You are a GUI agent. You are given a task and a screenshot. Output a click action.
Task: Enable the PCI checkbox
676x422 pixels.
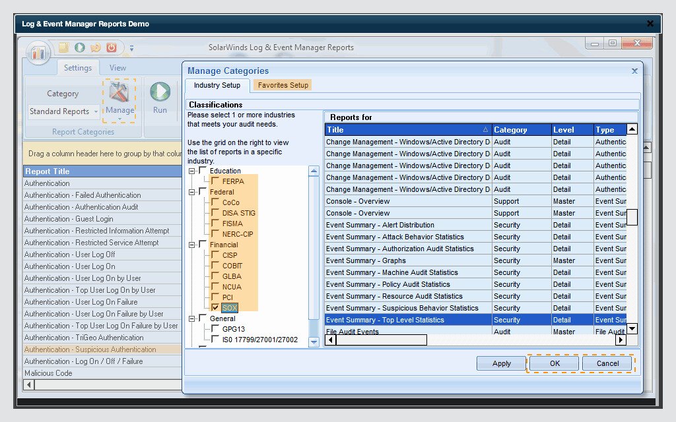[215, 295]
